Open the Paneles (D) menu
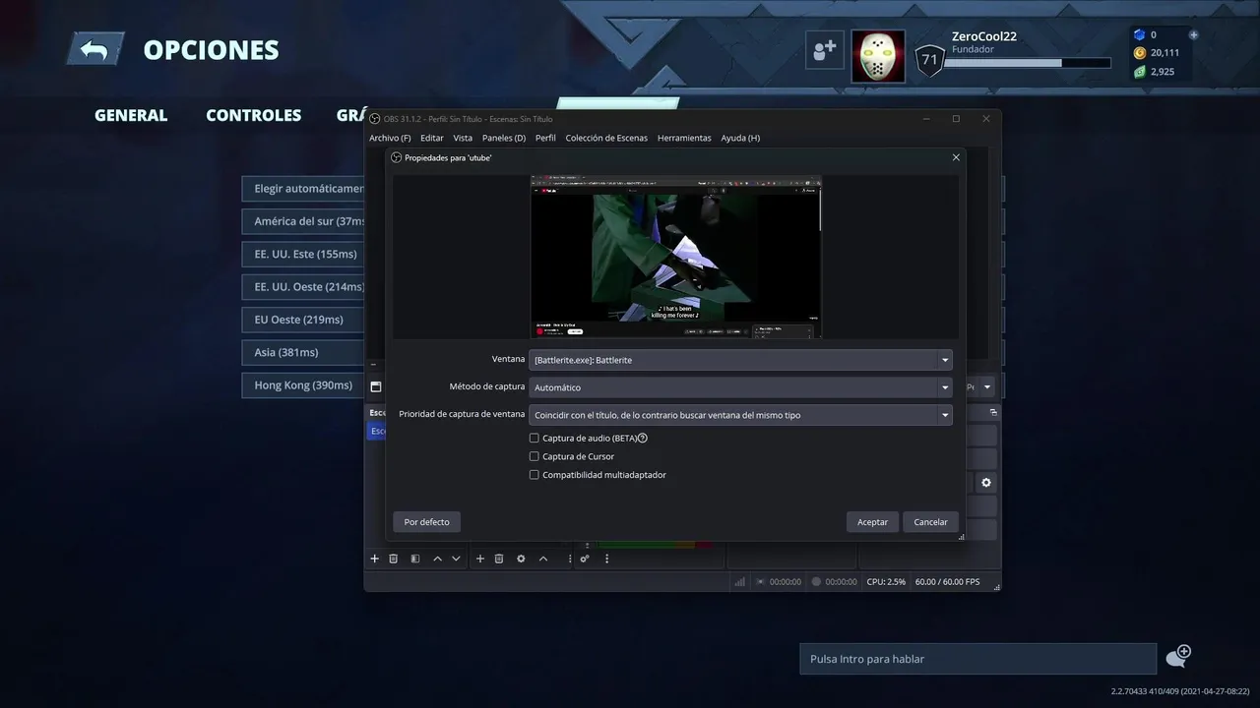This screenshot has width=1260, height=708. pos(504,138)
